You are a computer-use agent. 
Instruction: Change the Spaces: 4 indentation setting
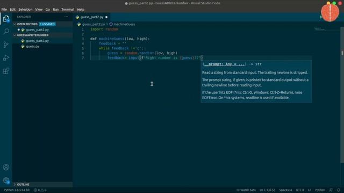285,190
